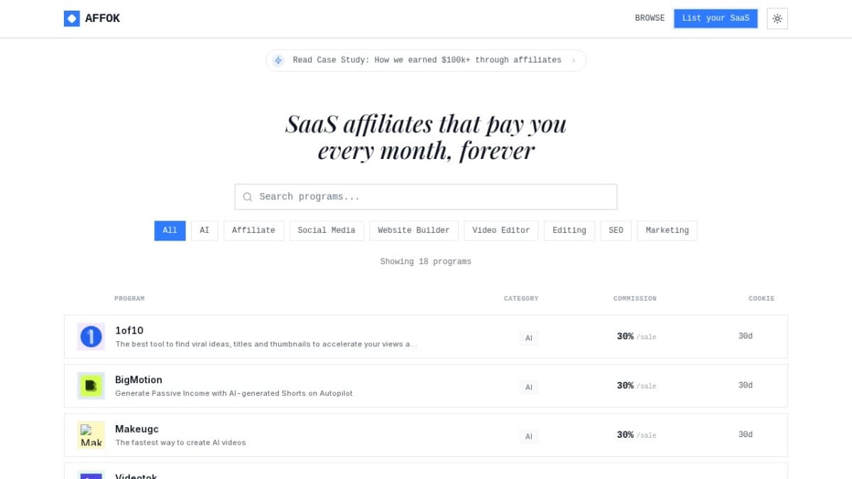Click the AFFOK logo icon

pos(72,18)
